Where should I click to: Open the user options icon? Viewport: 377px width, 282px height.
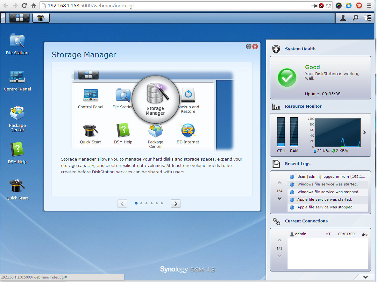pos(343,18)
